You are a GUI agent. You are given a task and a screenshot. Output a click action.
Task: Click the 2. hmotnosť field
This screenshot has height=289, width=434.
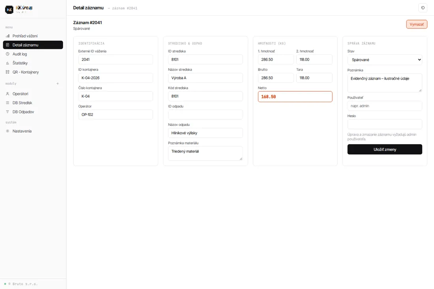[x=314, y=60]
